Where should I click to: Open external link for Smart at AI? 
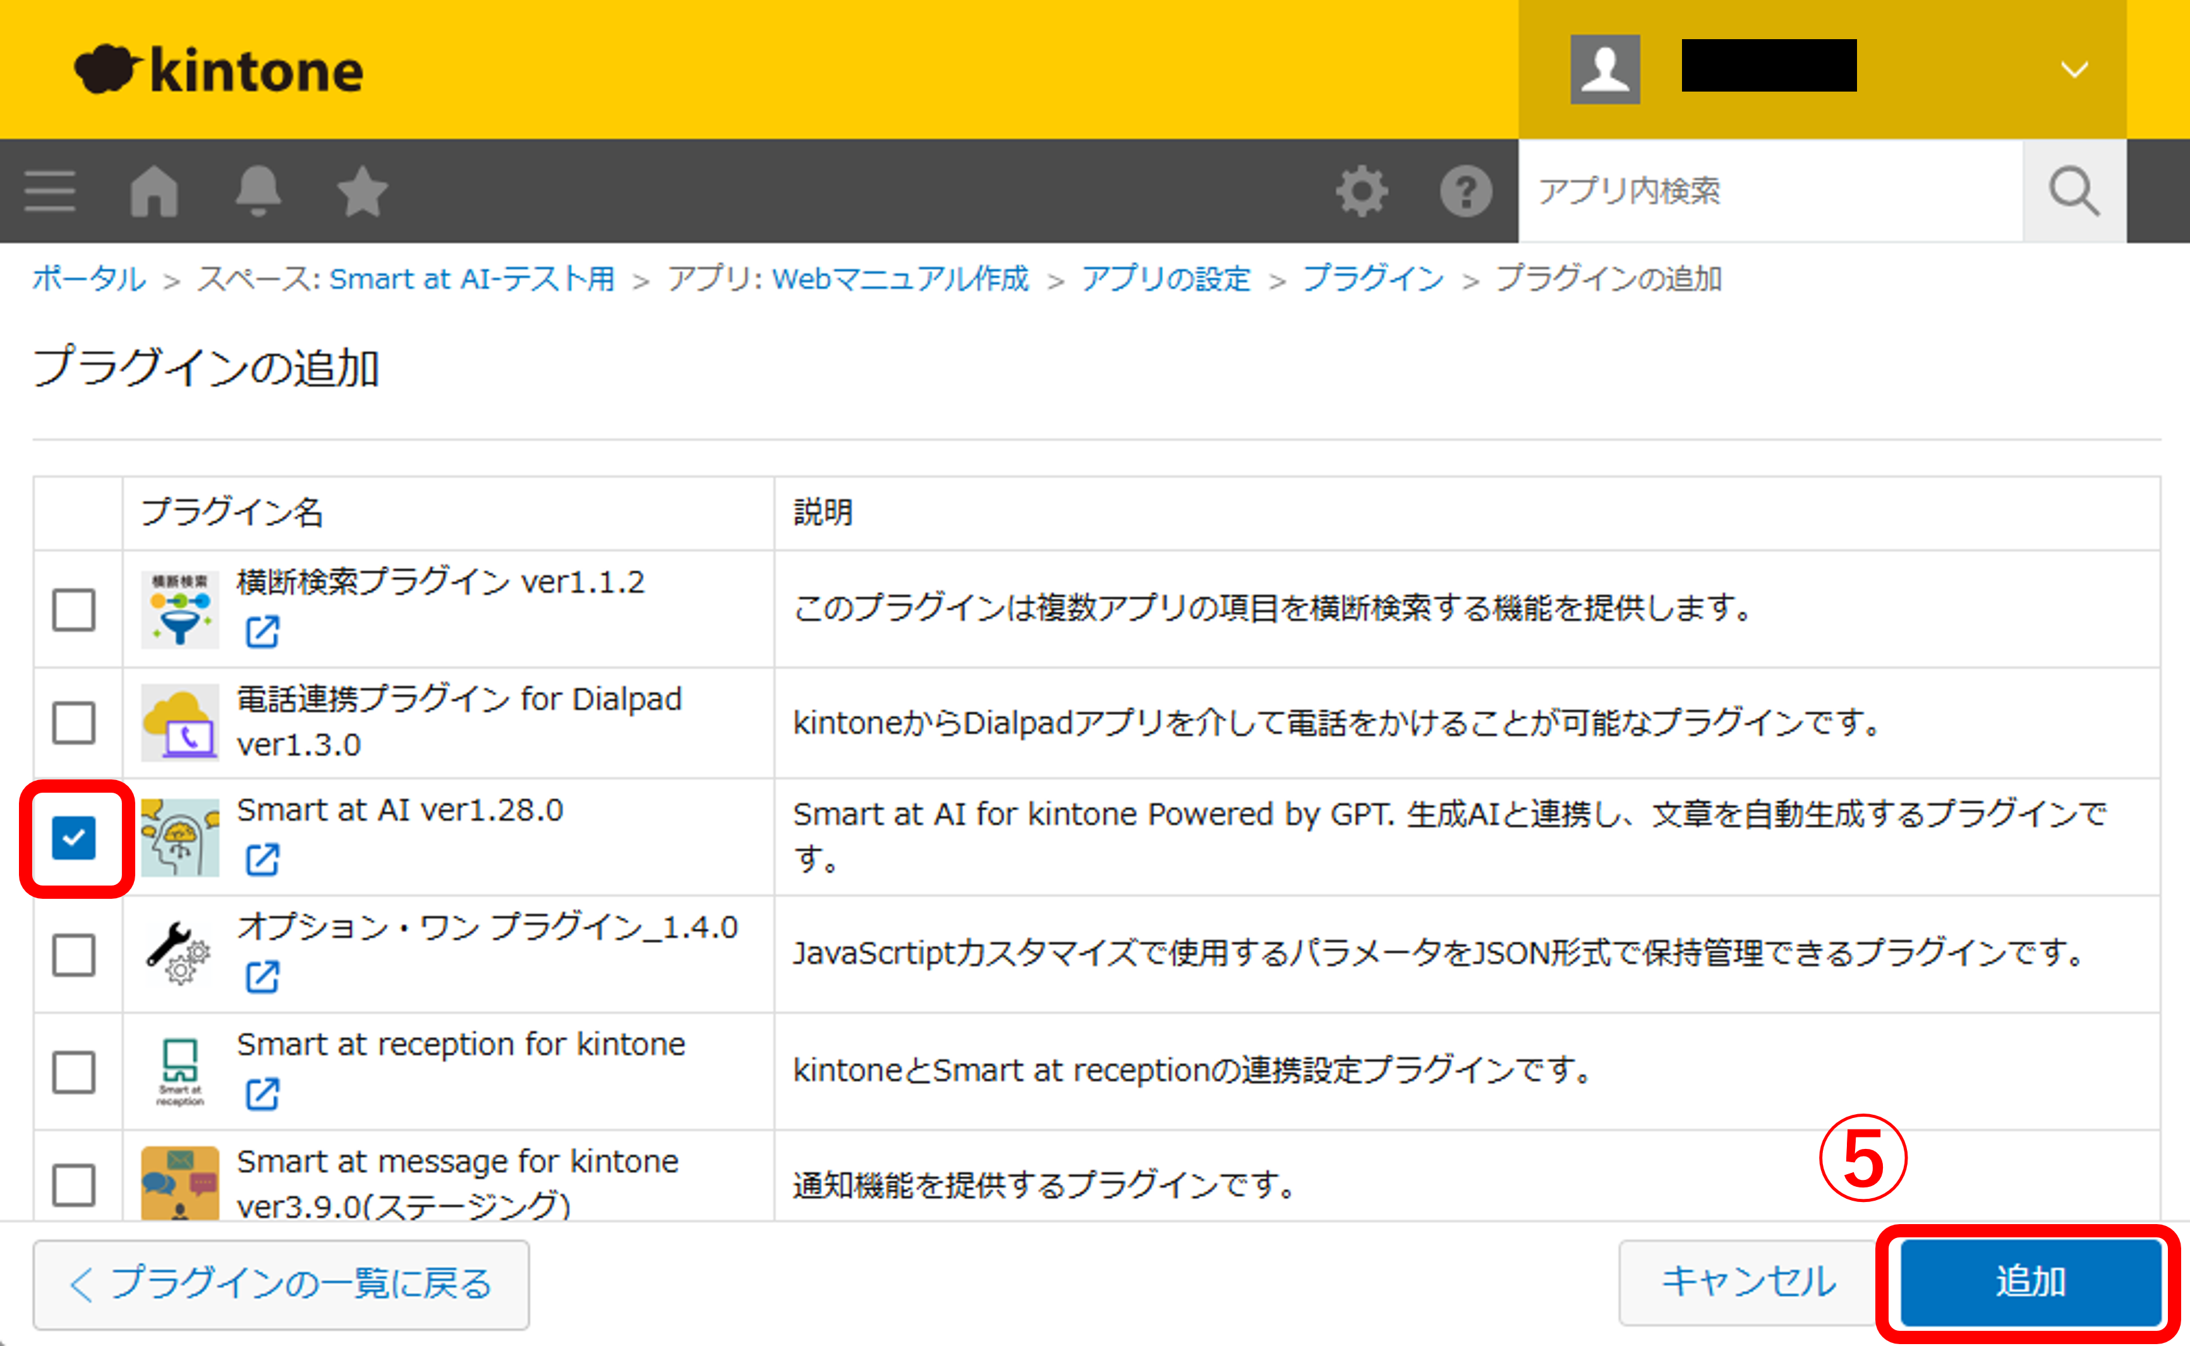(263, 860)
